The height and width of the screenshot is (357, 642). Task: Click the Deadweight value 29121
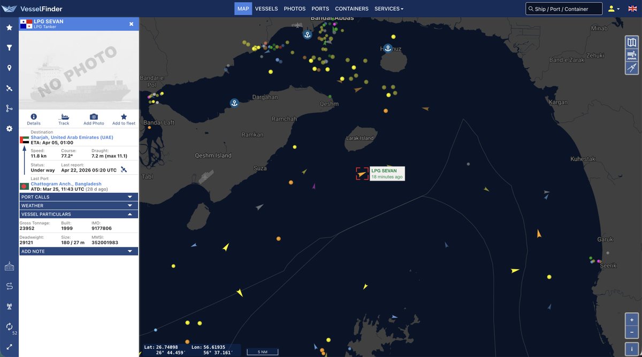pos(27,243)
